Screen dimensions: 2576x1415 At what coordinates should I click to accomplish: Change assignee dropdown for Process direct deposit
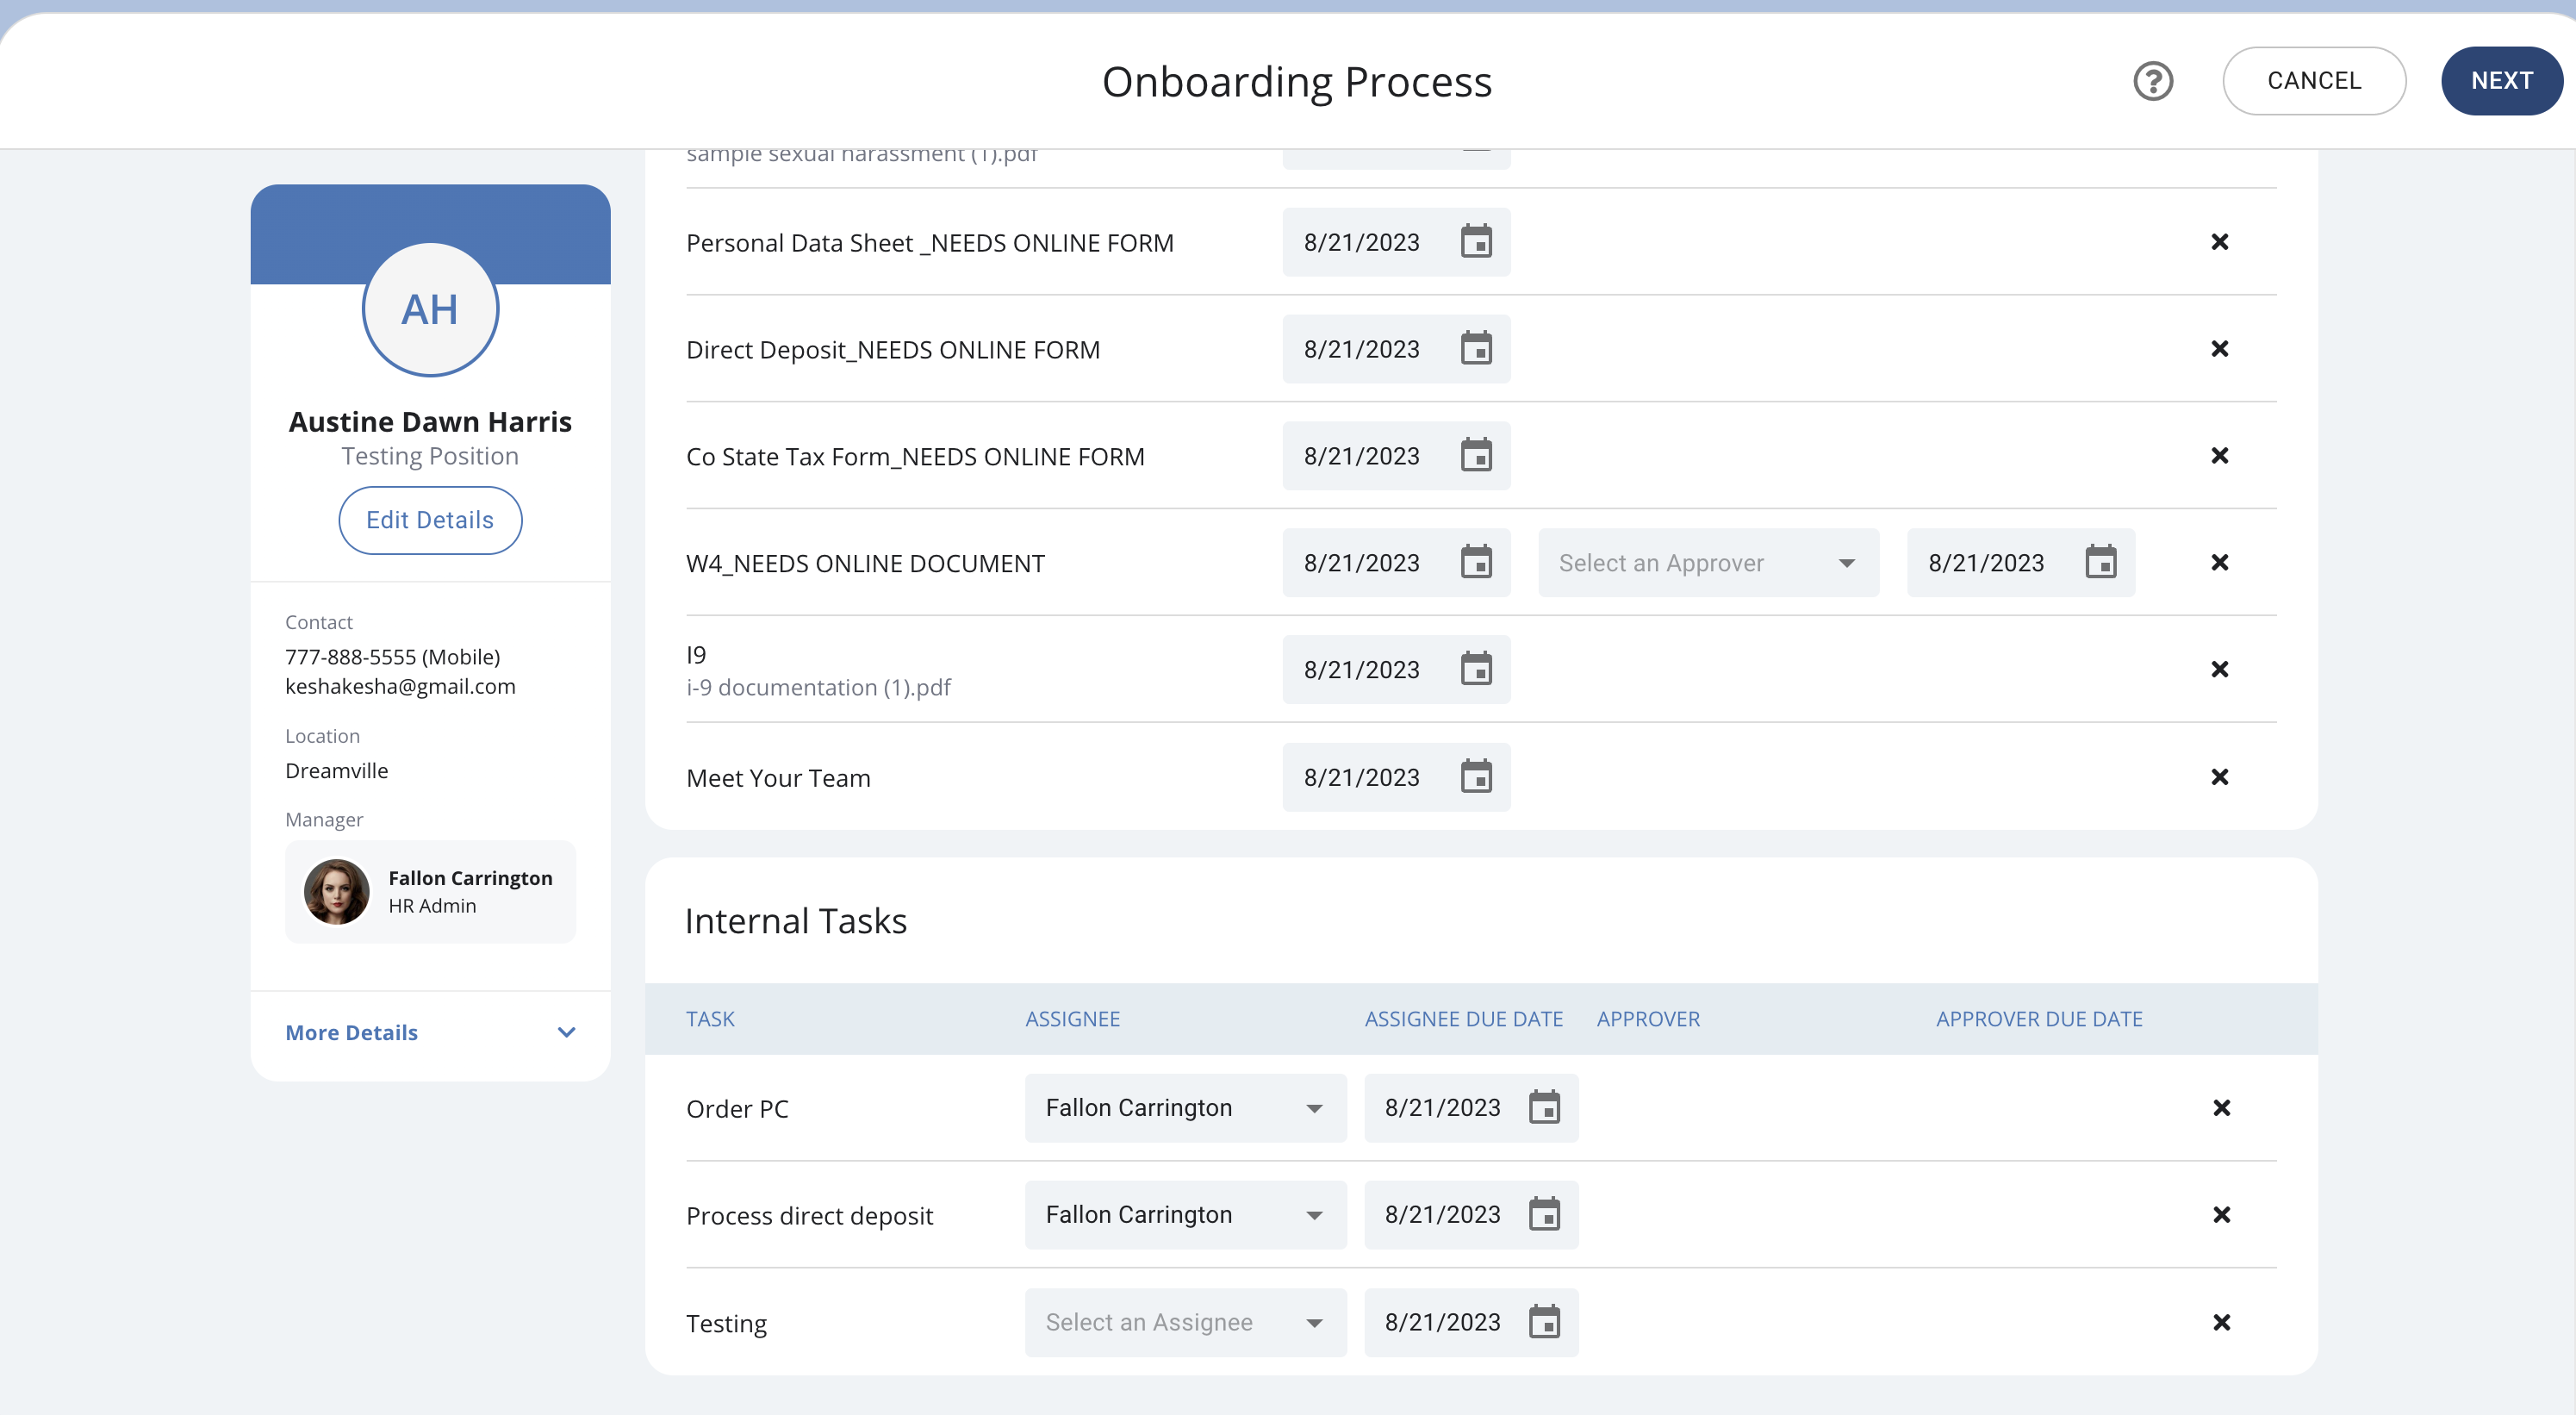coord(1185,1215)
